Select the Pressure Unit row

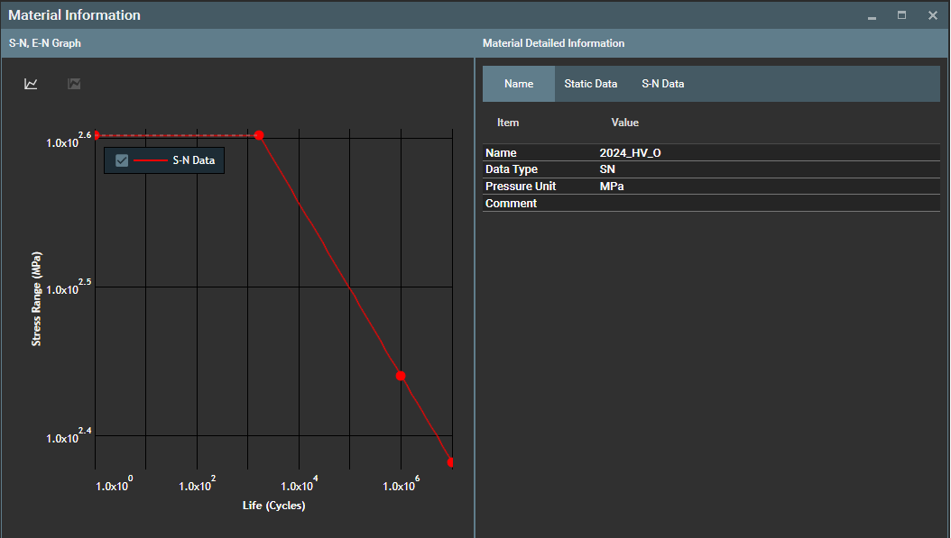(521, 187)
